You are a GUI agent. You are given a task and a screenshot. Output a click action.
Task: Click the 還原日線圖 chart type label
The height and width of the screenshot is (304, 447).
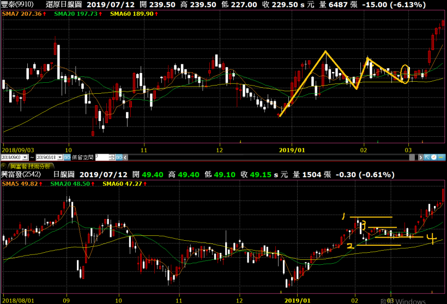point(64,4)
